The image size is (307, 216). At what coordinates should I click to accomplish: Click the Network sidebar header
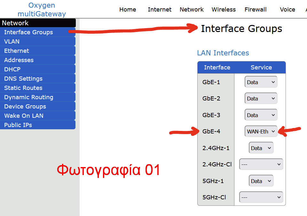tap(38, 23)
